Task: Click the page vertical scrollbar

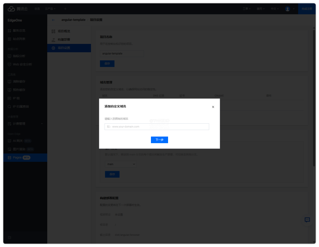Action: [x=314, y=98]
